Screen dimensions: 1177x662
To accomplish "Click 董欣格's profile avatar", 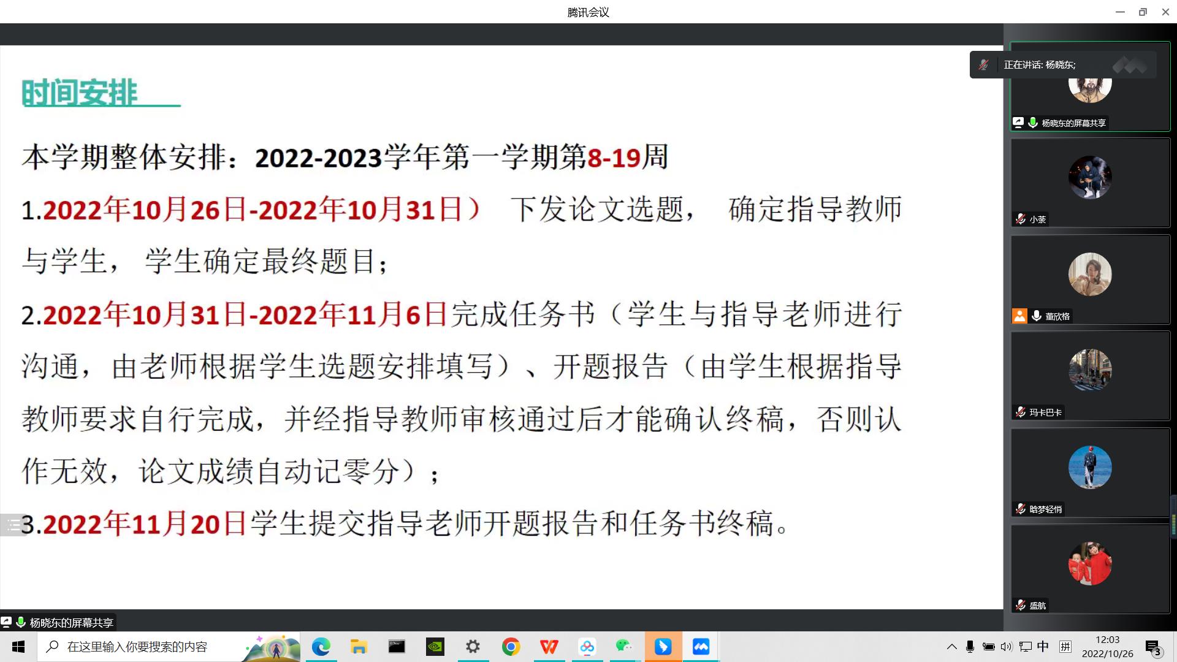I will pos(1089,274).
